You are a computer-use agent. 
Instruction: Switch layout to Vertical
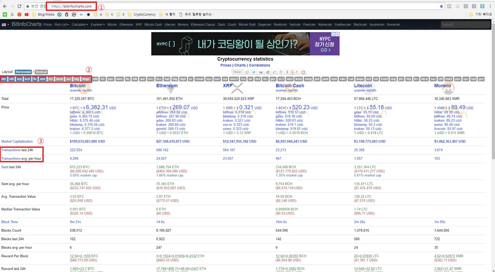41,72
